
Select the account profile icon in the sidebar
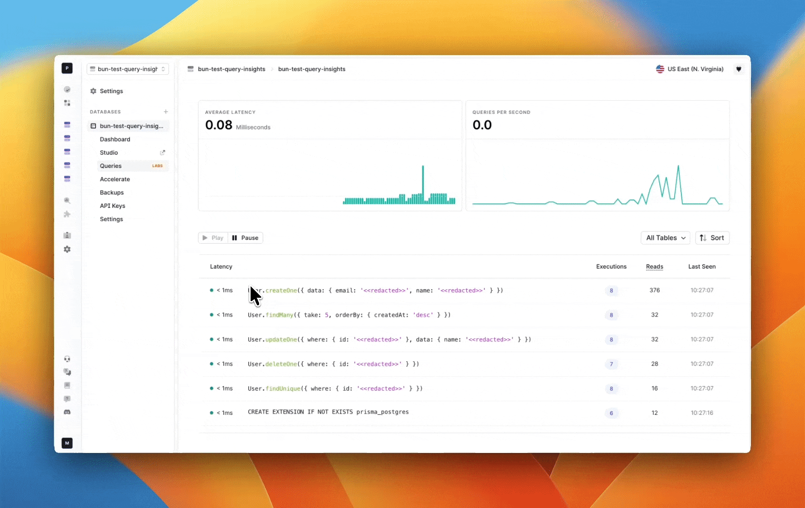point(67,235)
